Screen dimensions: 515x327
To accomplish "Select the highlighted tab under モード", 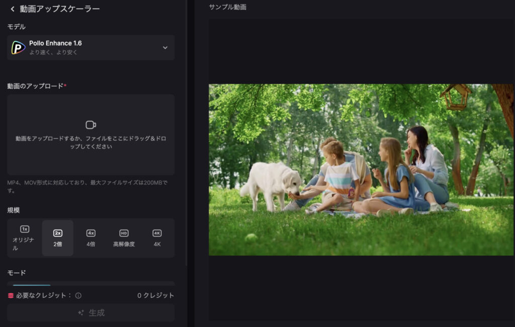I will coord(31,285).
